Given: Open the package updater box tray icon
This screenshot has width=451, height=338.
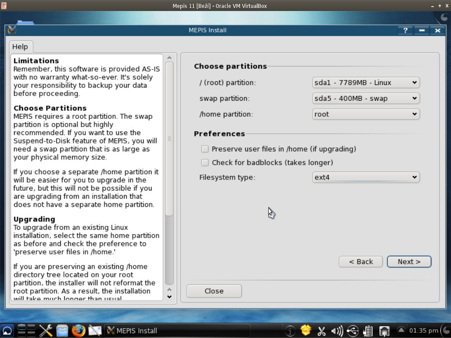Looking at the screenshot, I should tap(306, 331).
